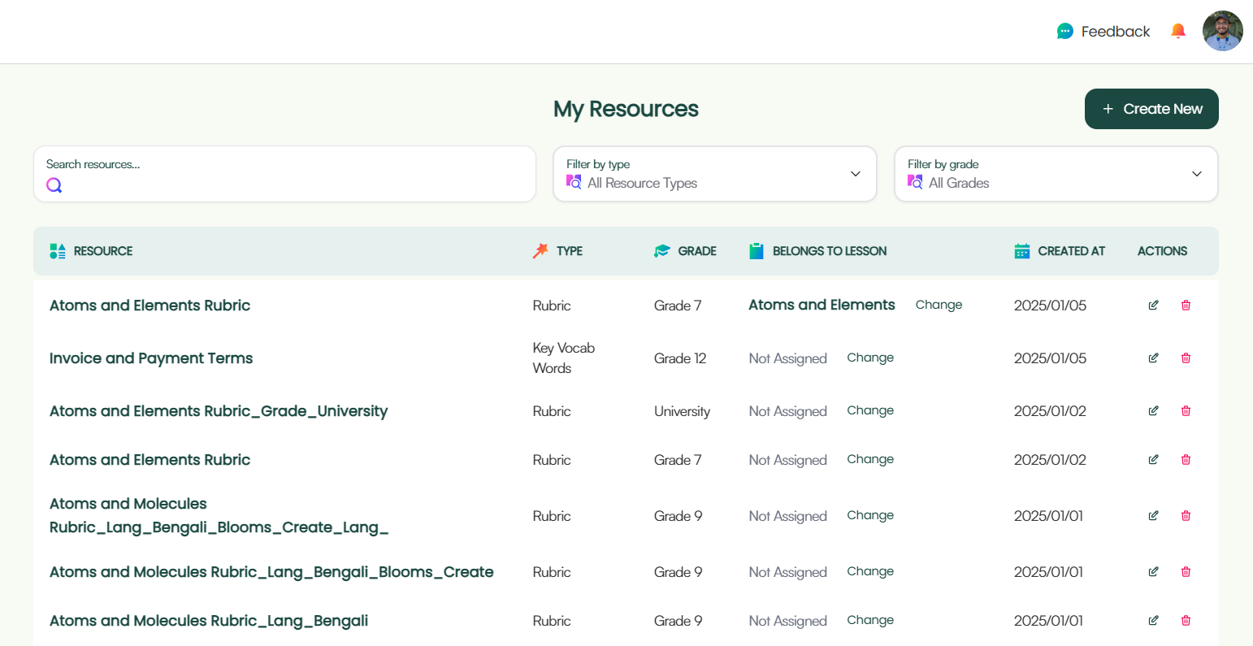Focus the Search resources field
Viewport: 1253px width, 646px height.
[284, 174]
